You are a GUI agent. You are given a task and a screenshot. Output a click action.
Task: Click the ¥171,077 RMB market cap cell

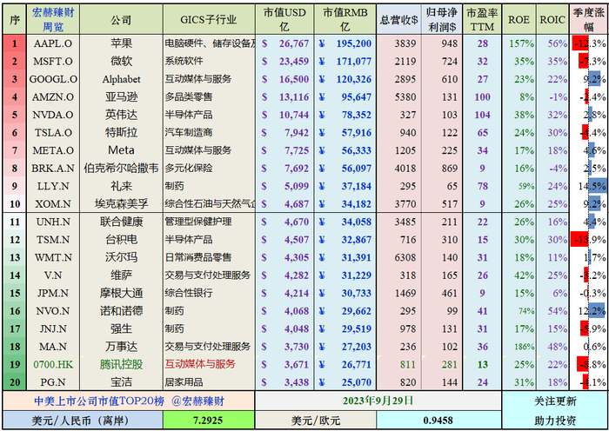coord(345,62)
